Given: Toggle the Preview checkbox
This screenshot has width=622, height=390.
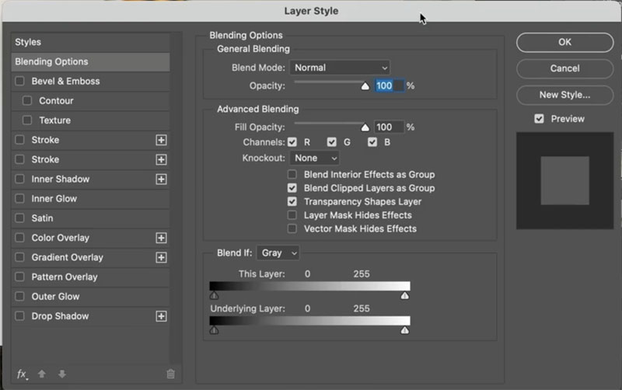Looking at the screenshot, I should (x=539, y=119).
